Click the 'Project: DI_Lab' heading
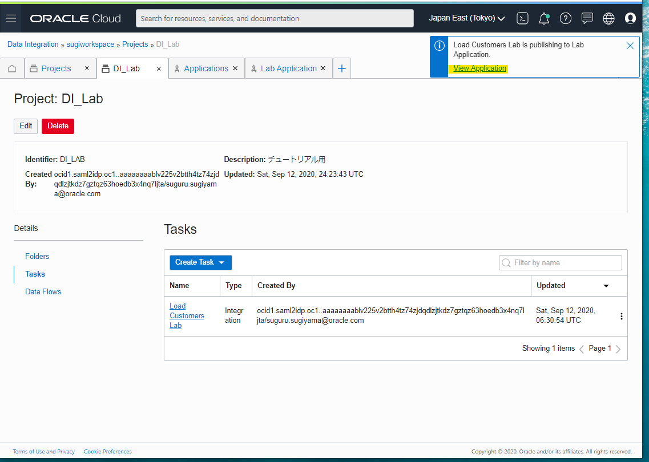The height and width of the screenshot is (462, 649). pos(58,99)
